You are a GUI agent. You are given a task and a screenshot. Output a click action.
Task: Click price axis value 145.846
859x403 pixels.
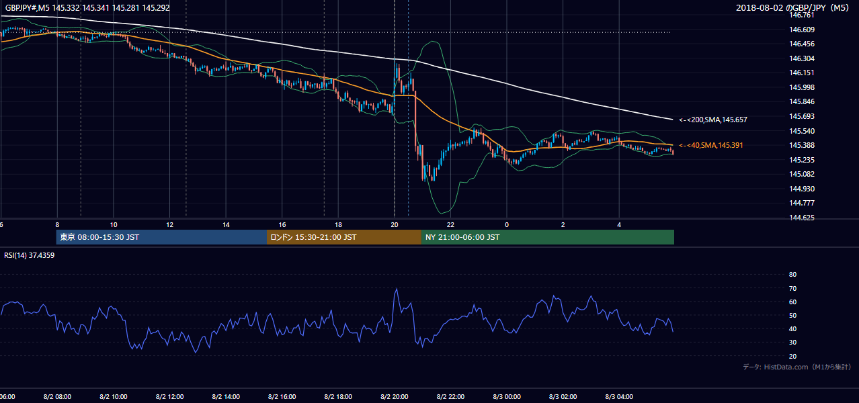tap(802, 102)
